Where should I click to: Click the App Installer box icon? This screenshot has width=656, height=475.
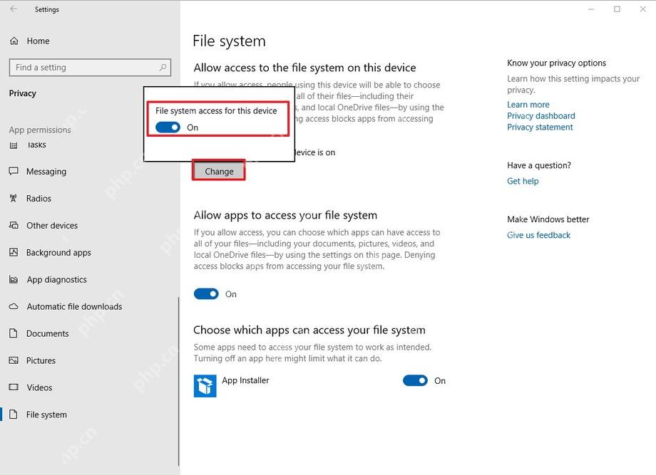coord(205,385)
